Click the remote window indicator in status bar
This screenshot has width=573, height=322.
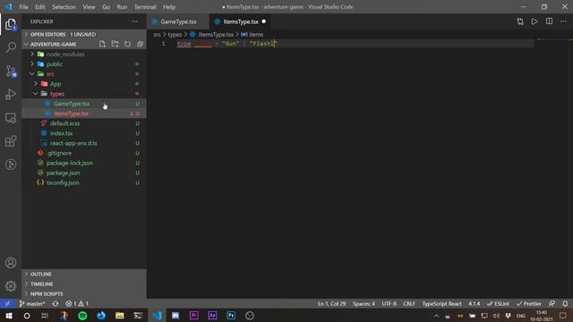[7, 303]
